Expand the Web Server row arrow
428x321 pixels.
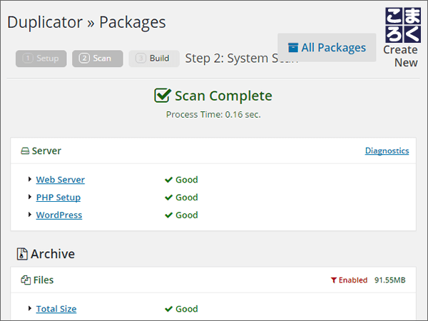tap(30, 179)
